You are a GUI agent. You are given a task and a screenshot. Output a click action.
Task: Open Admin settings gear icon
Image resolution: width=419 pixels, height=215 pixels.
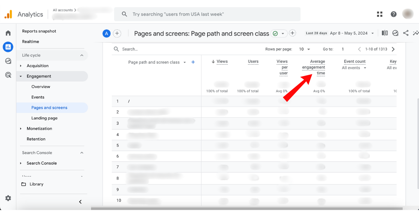pyautogui.click(x=8, y=198)
